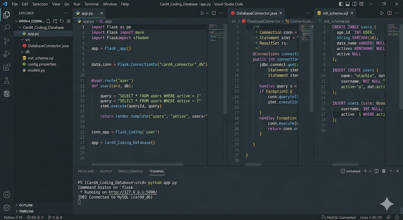Close the init_schema.sql tab
This screenshot has height=220, width=403.
point(352,13)
